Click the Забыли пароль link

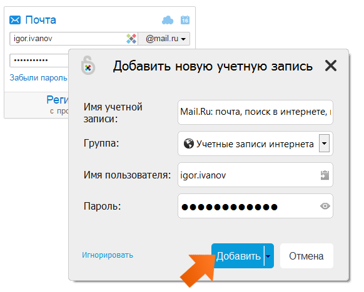39,78
